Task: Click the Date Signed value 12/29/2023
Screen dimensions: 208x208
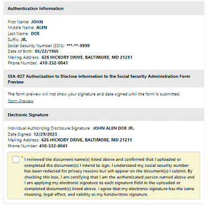Action: tap(45, 134)
